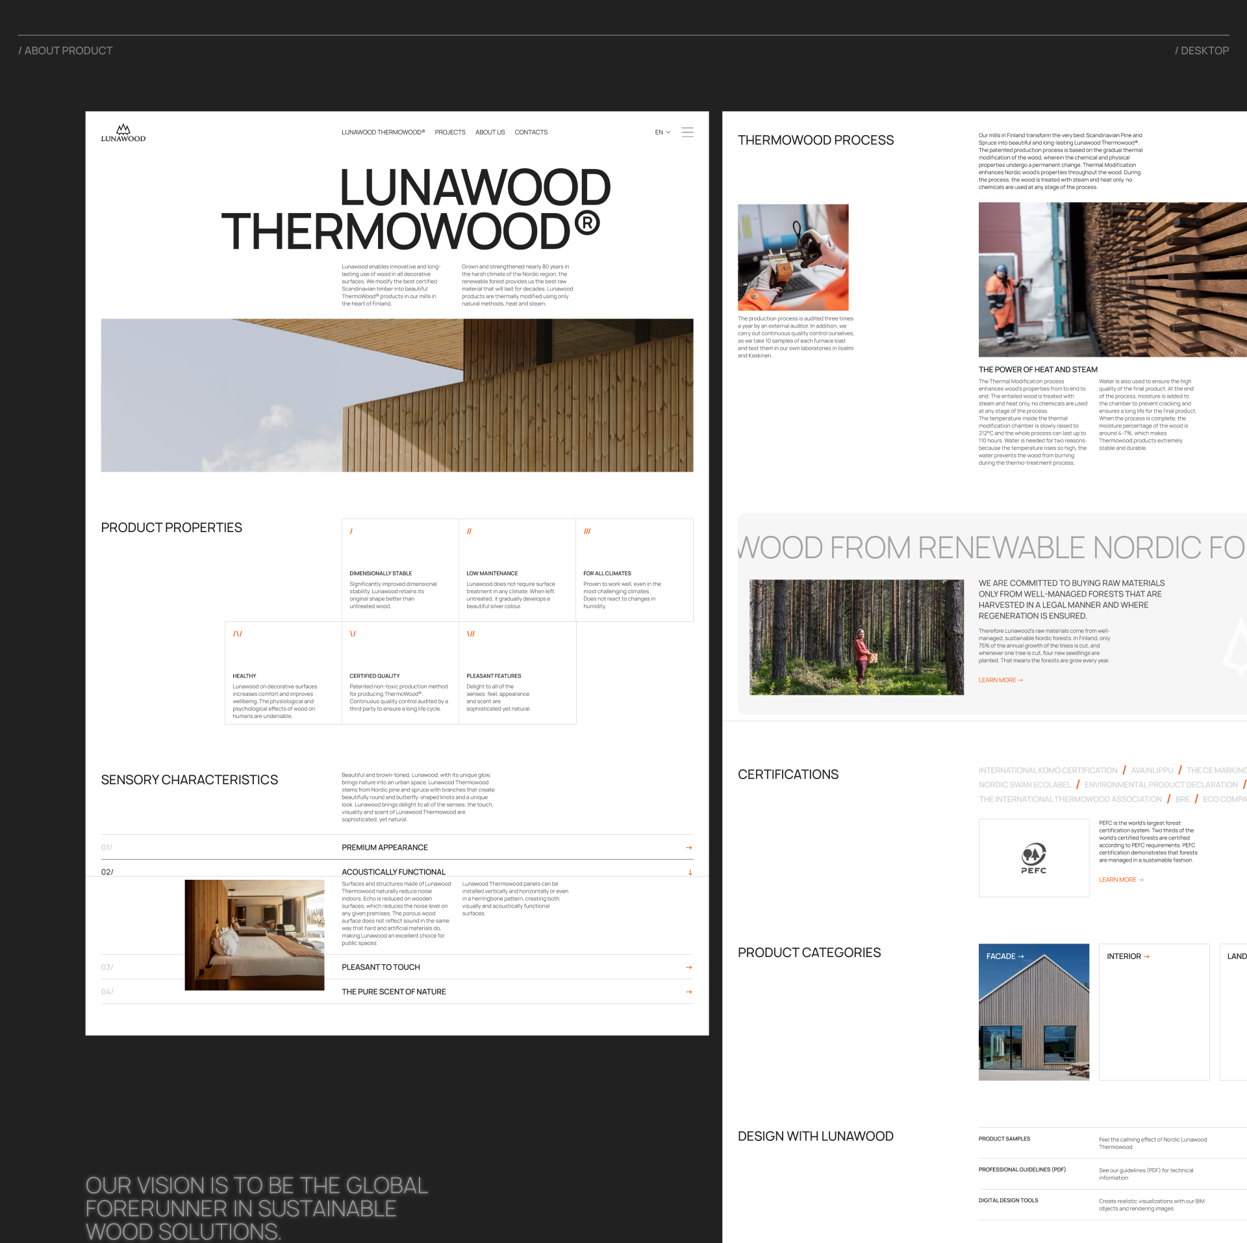Click arrow on Pure Scent of Nature row
1247x1243 pixels.
coord(689,992)
